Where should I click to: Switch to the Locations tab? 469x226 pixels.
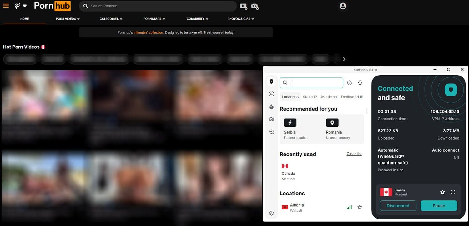point(290,97)
